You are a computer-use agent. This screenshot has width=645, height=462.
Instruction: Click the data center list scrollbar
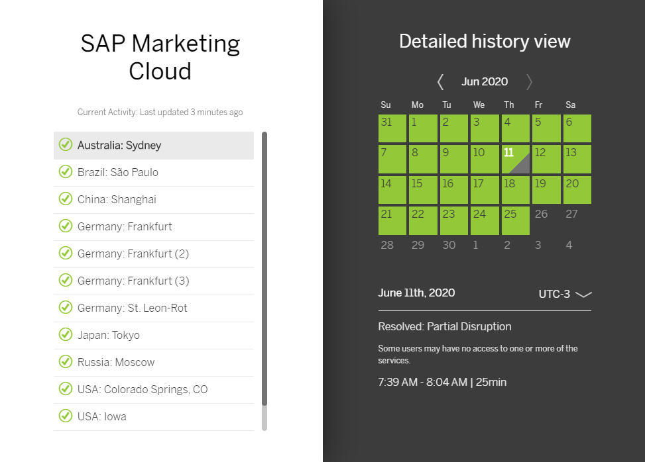(x=264, y=269)
